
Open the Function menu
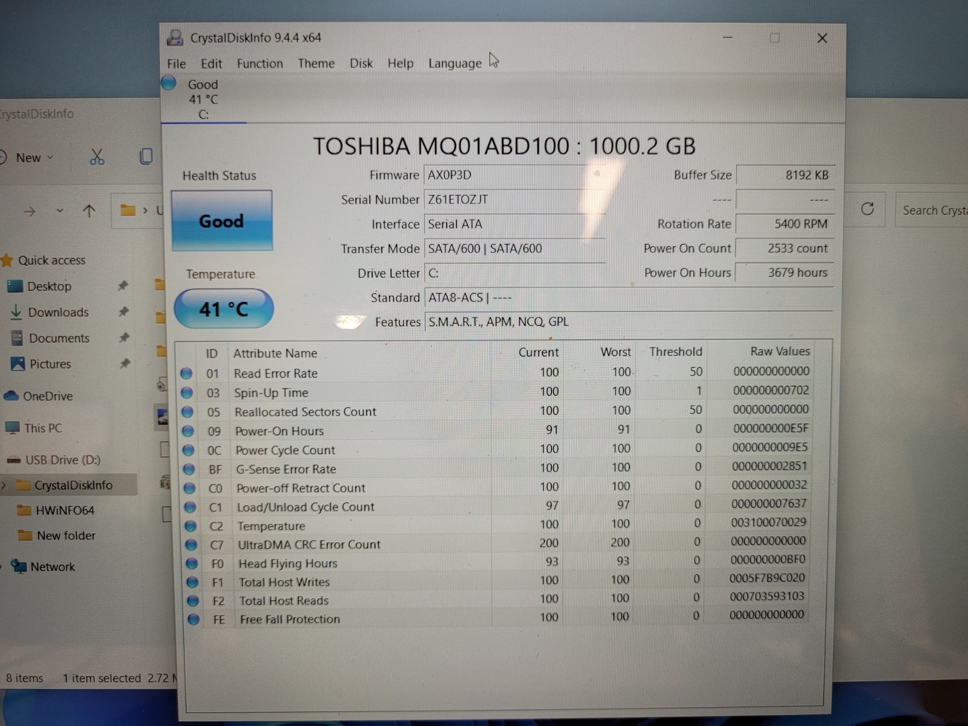(260, 64)
